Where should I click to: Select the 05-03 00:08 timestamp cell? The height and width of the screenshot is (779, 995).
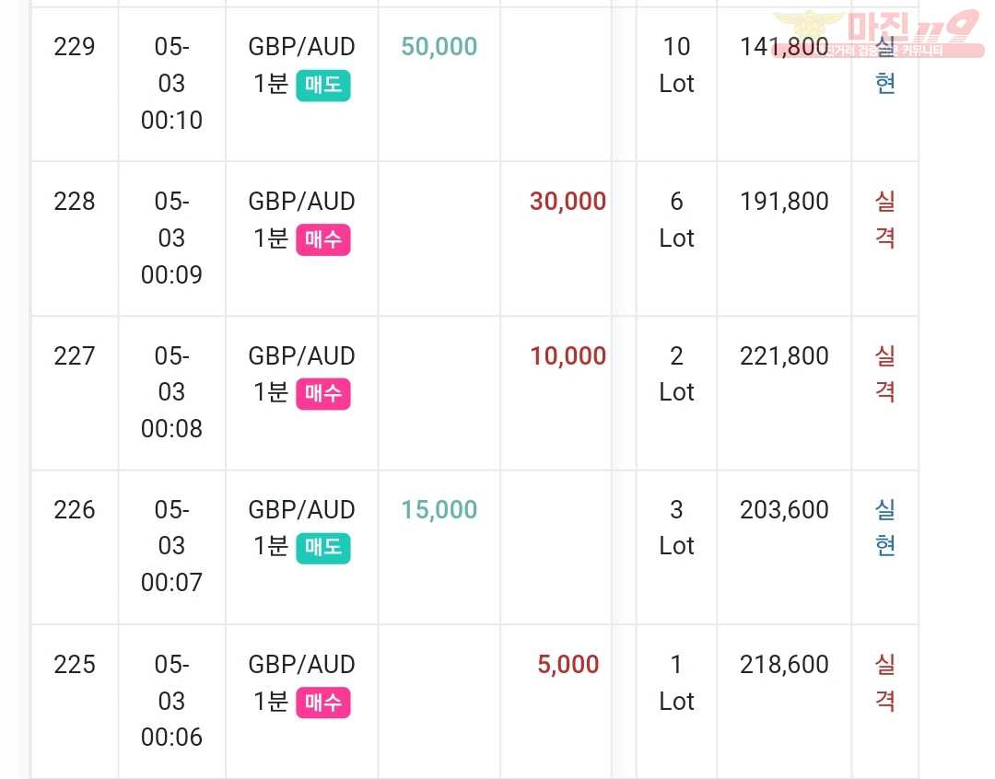click(172, 393)
